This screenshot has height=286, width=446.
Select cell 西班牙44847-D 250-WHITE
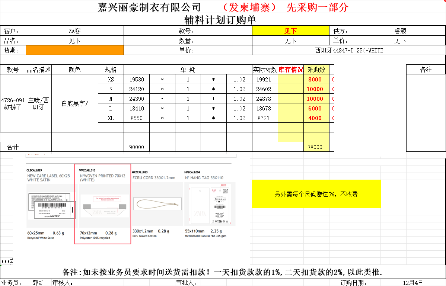point(348,50)
